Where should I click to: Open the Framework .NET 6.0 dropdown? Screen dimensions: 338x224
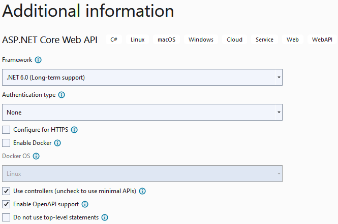click(x=142, y=78)
